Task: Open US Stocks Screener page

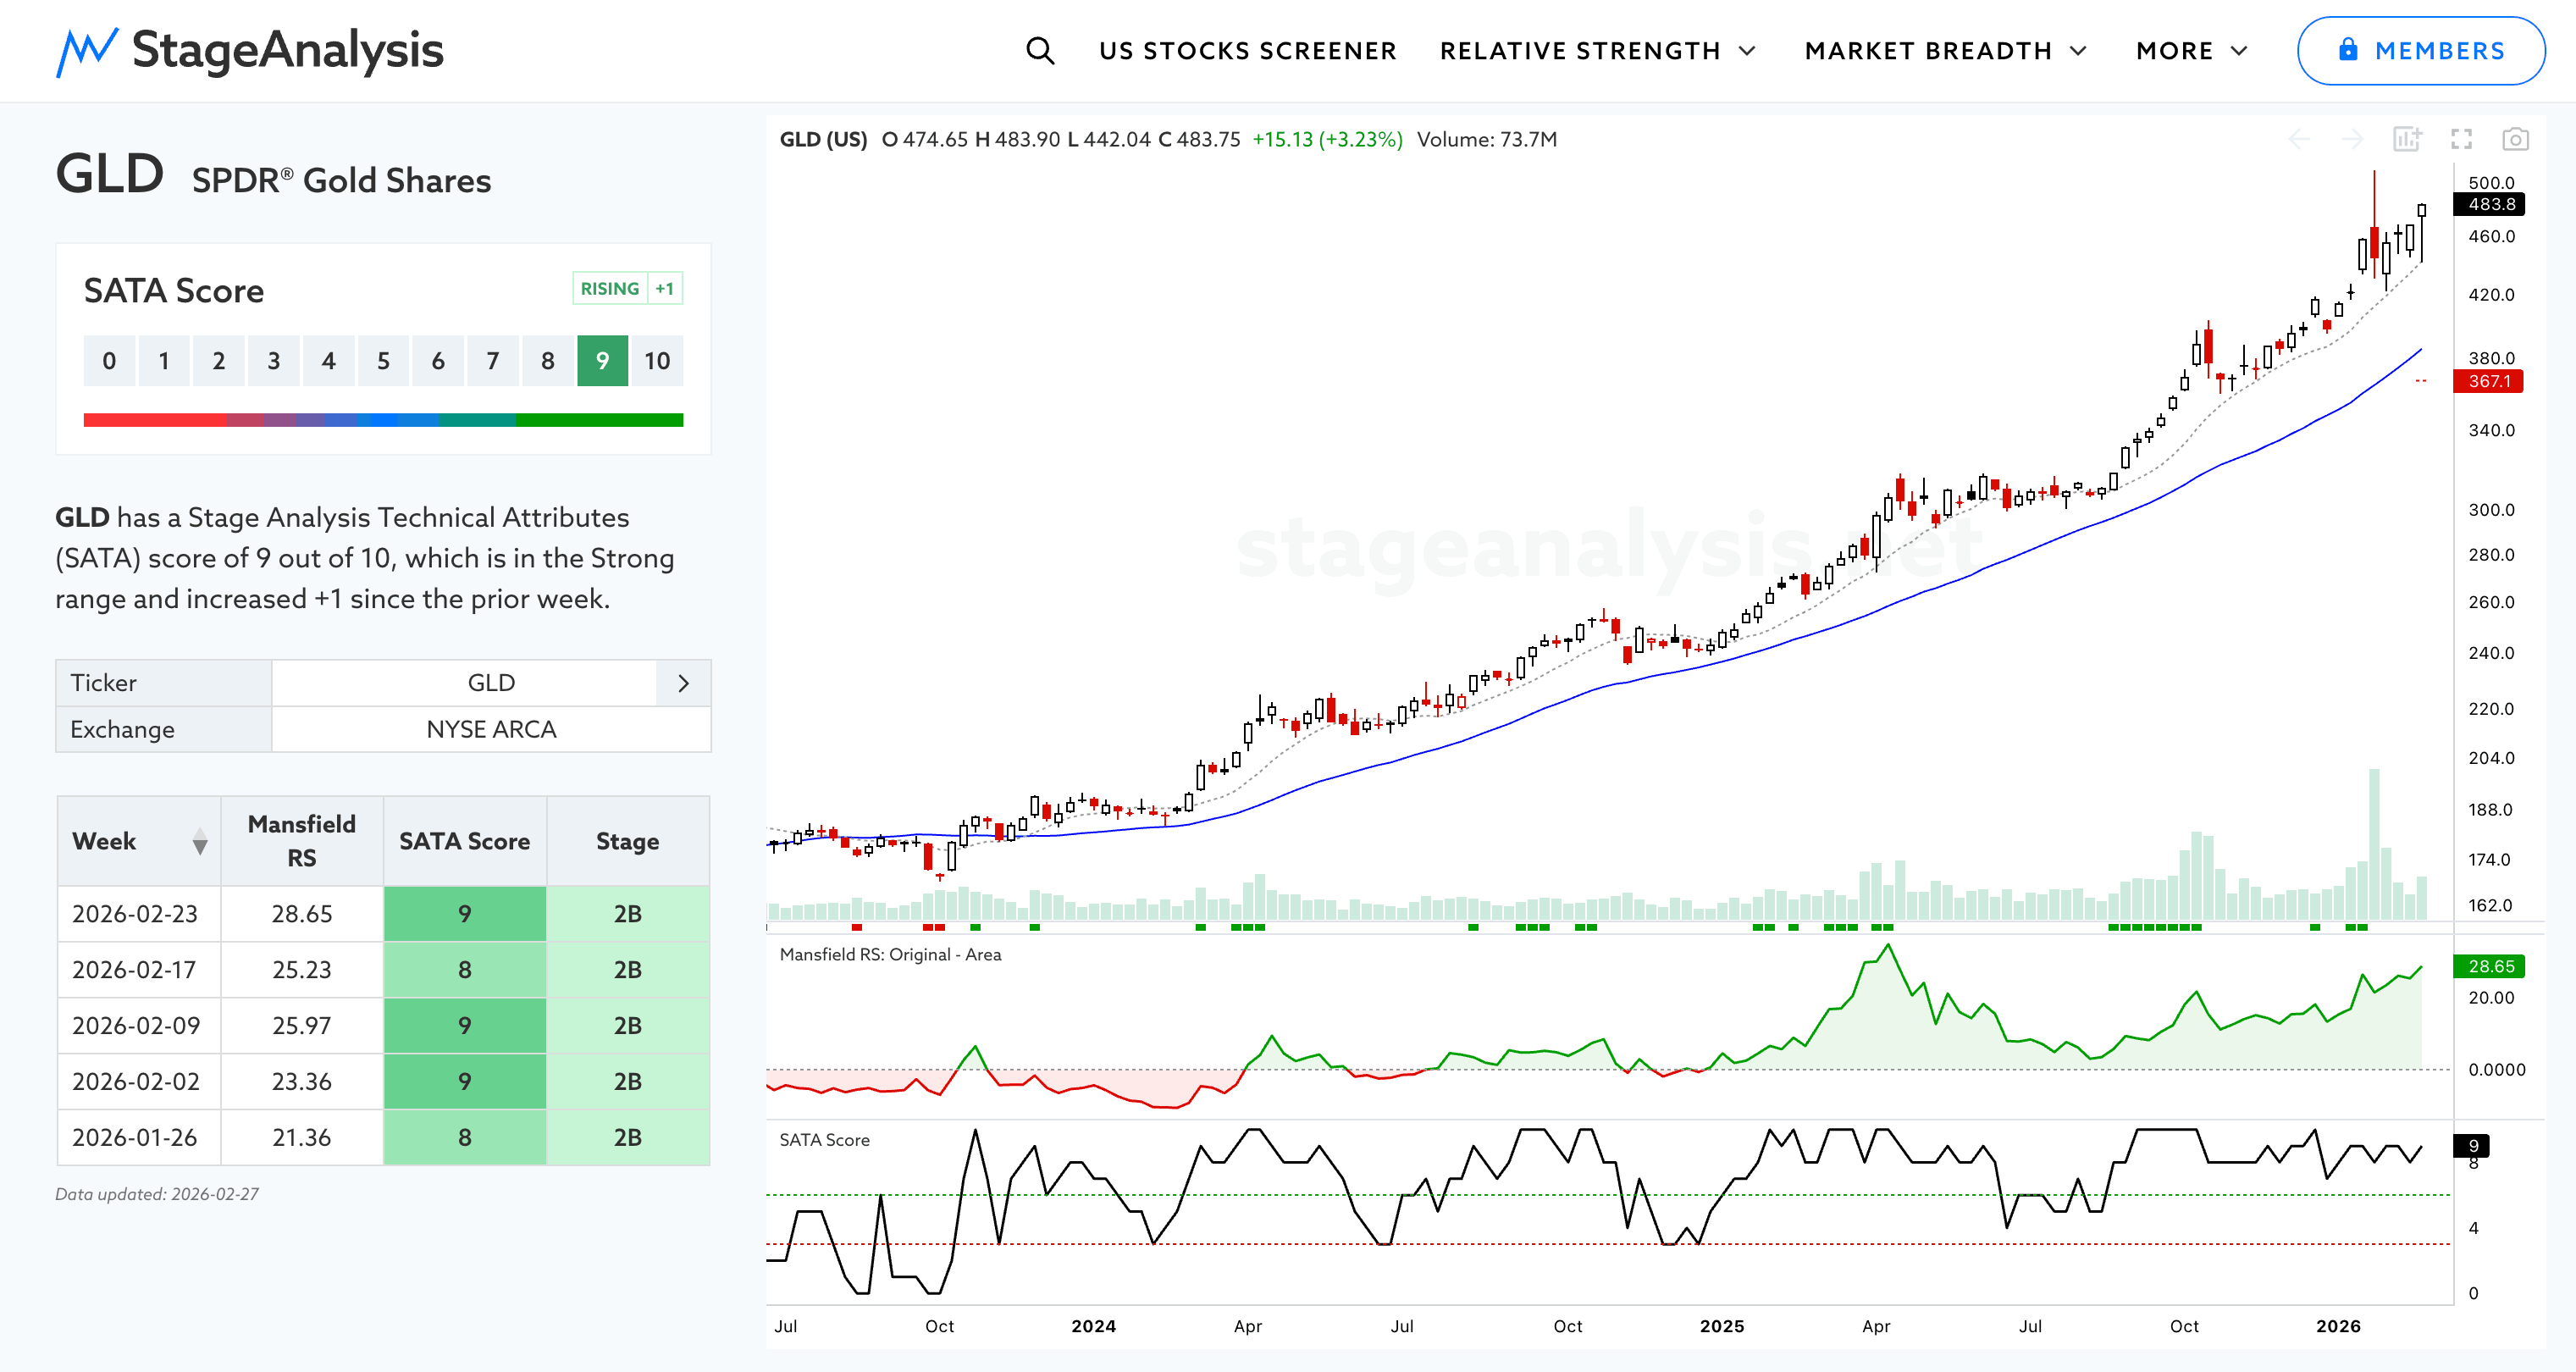Action: pos(1247,51)
